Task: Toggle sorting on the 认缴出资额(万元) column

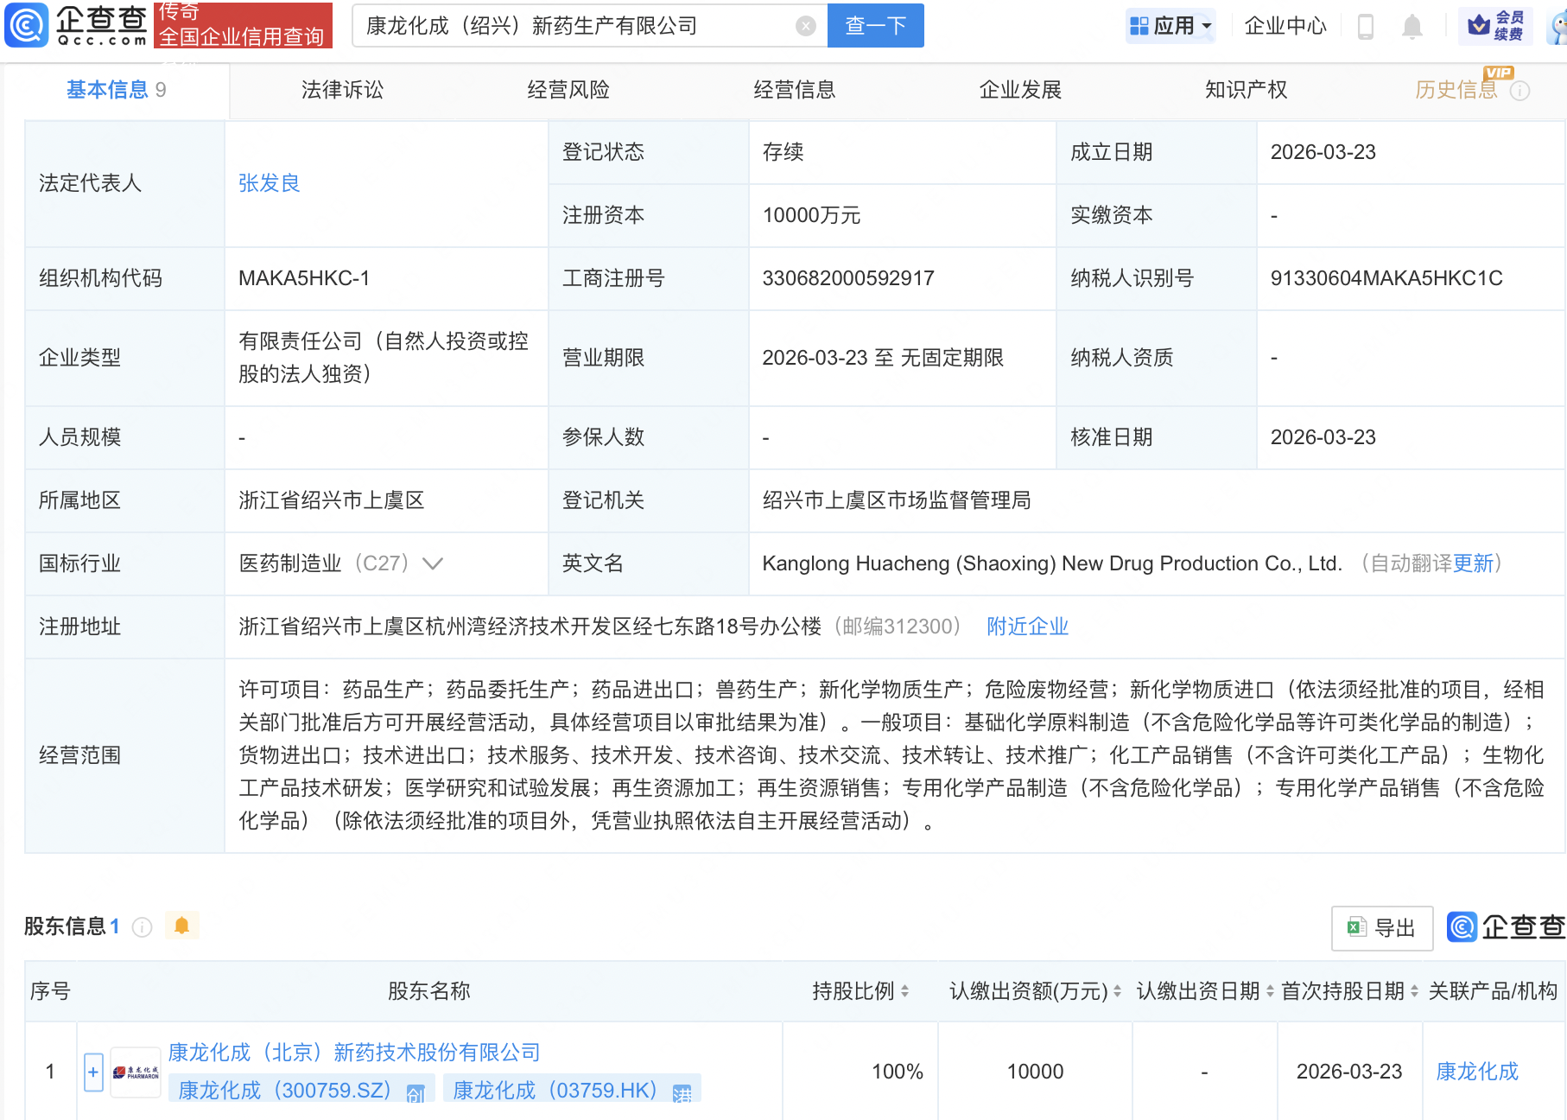Action: 1117,991
